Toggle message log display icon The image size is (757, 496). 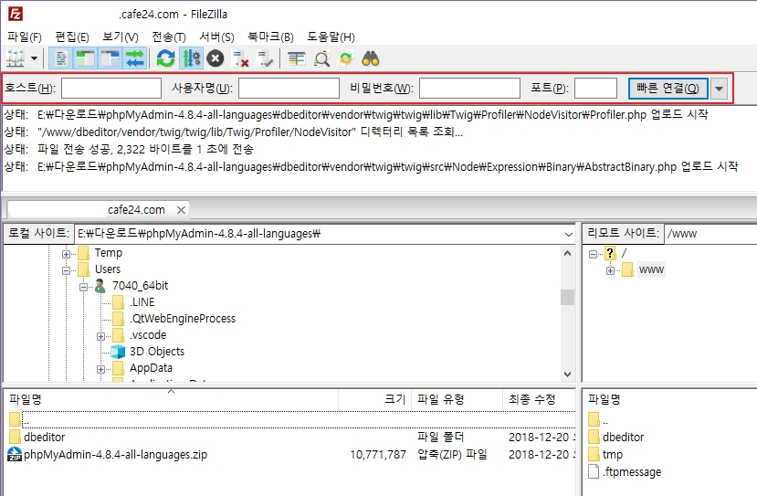click(61, 59)
